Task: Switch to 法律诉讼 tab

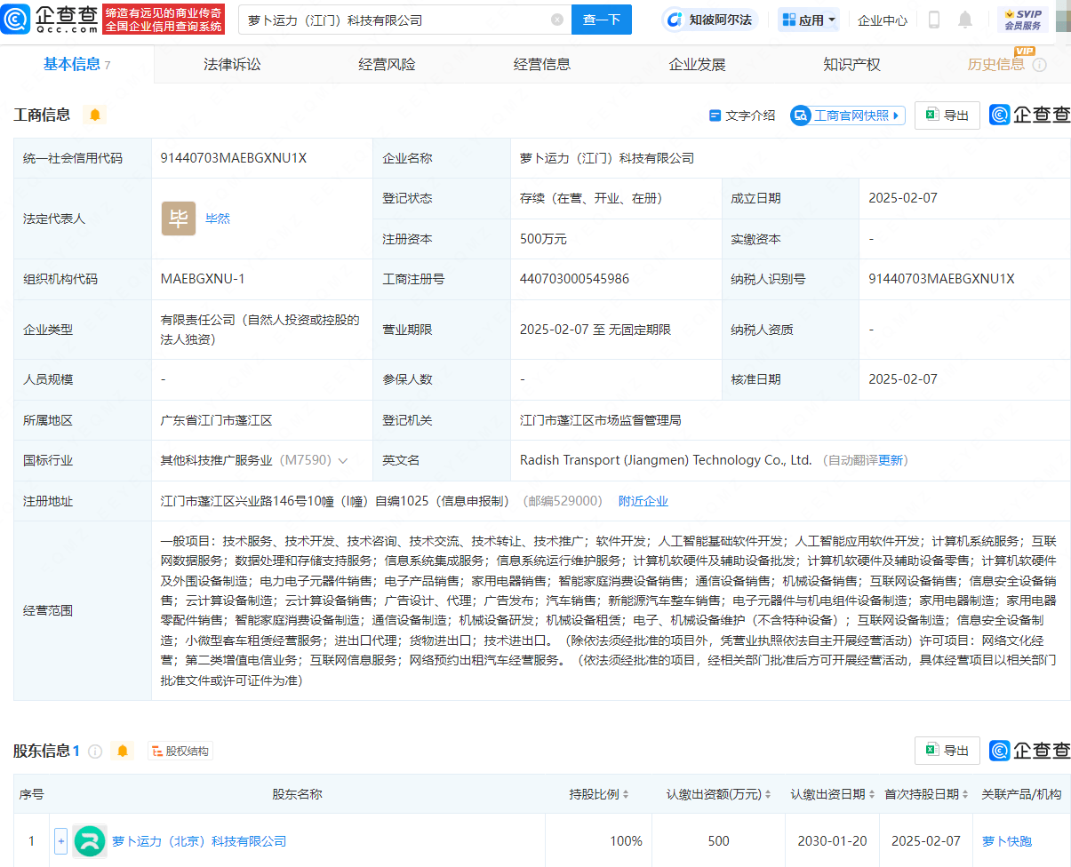Action: [x=232, y=65]
